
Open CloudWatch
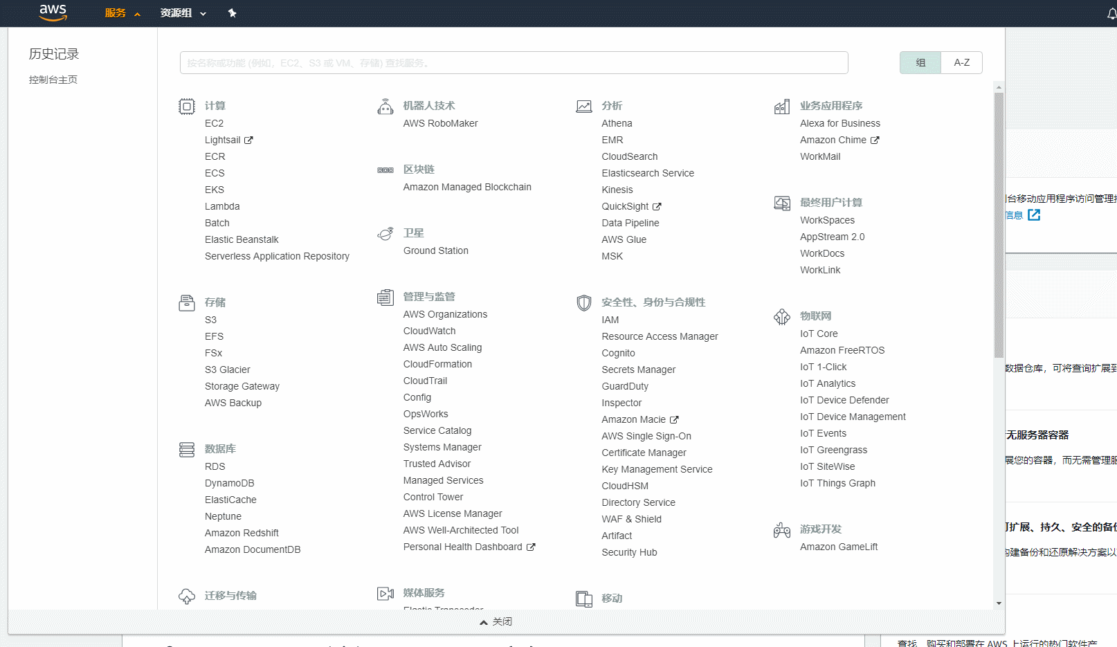(430, 331)
